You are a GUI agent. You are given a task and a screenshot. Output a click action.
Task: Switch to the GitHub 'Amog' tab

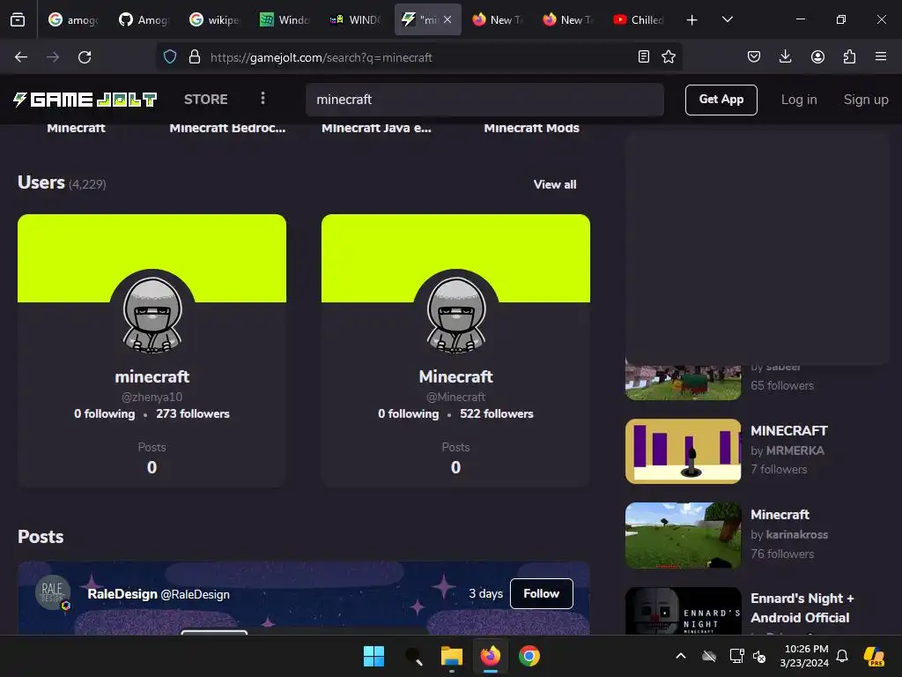click(x=144, y=19)
